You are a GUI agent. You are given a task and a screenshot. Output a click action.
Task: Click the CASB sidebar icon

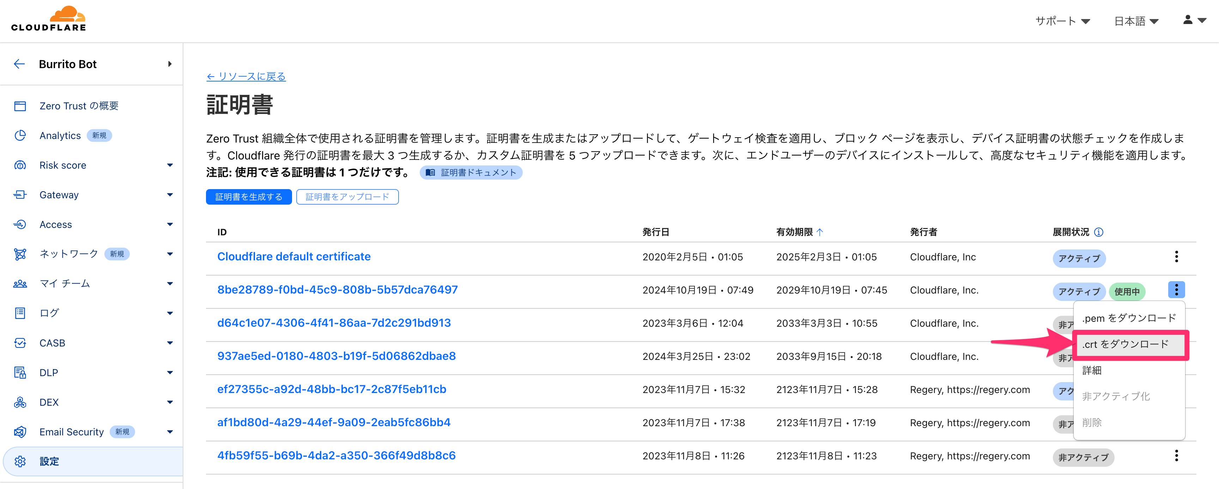20,343
